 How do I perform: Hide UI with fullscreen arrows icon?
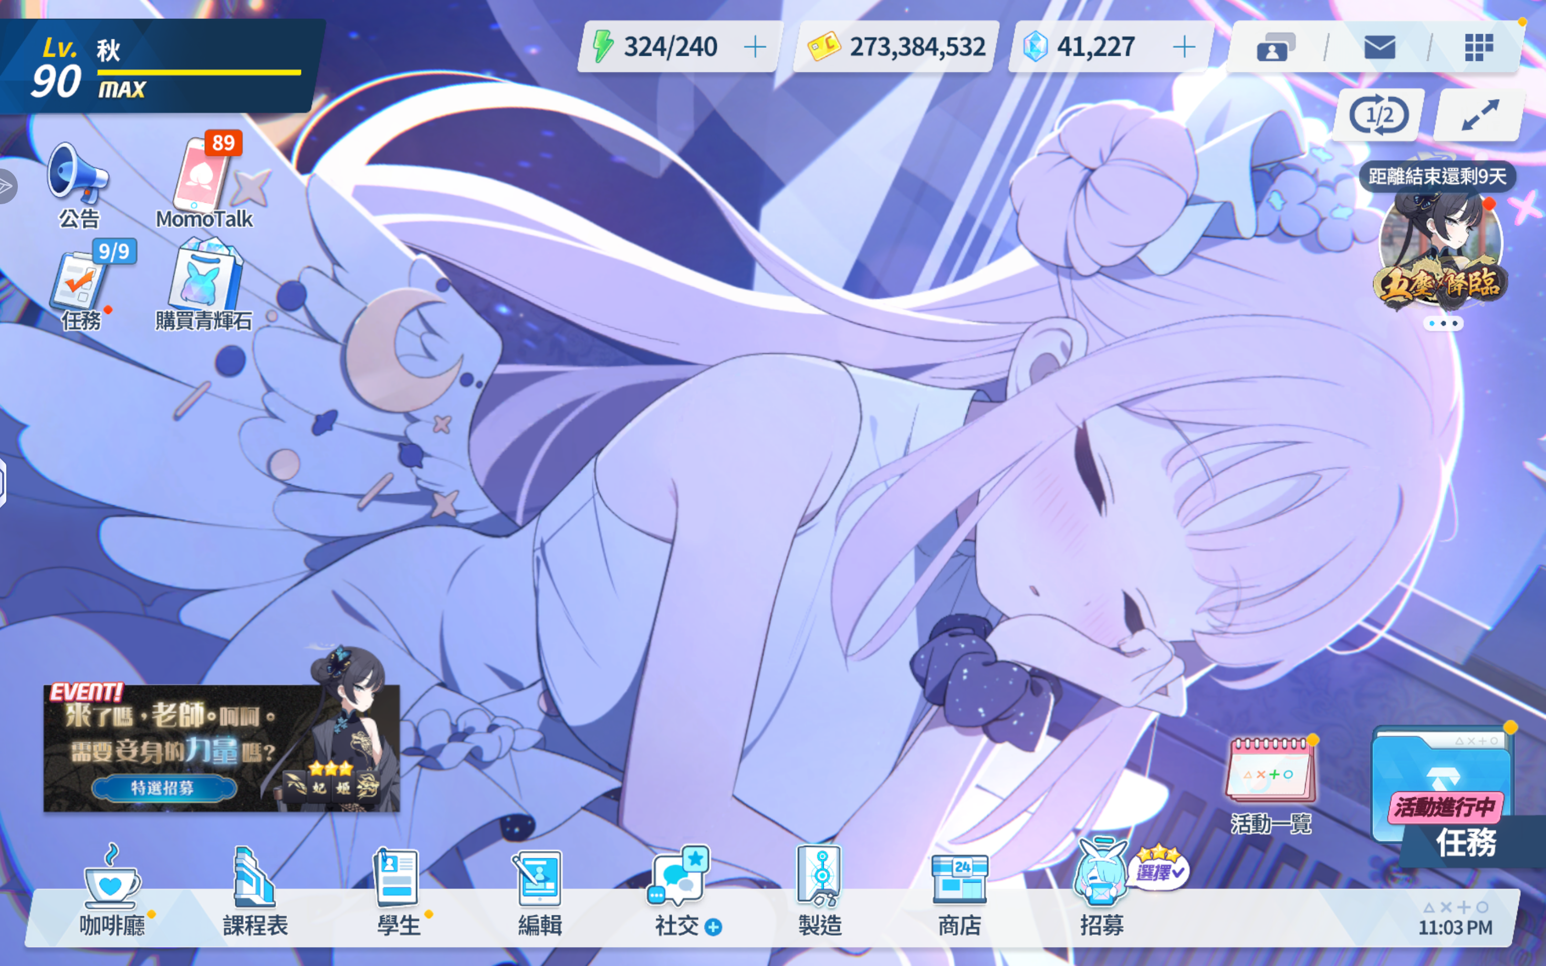coord(1479,115)
